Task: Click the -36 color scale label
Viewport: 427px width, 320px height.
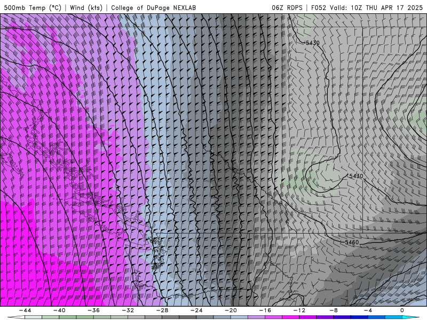Action: tap(93, 310)
